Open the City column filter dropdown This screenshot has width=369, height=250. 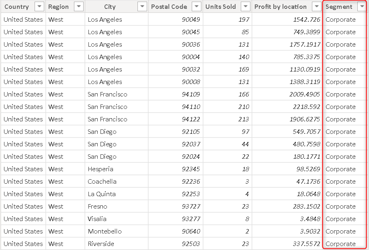tap(142, 6)
